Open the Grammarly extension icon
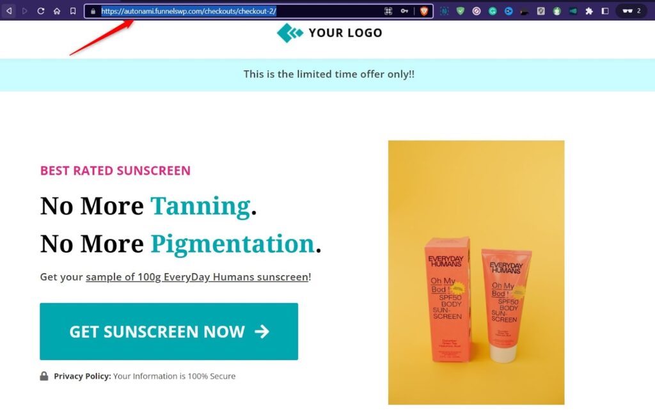The height and width of the screenshot is (410, 655). 493,12
